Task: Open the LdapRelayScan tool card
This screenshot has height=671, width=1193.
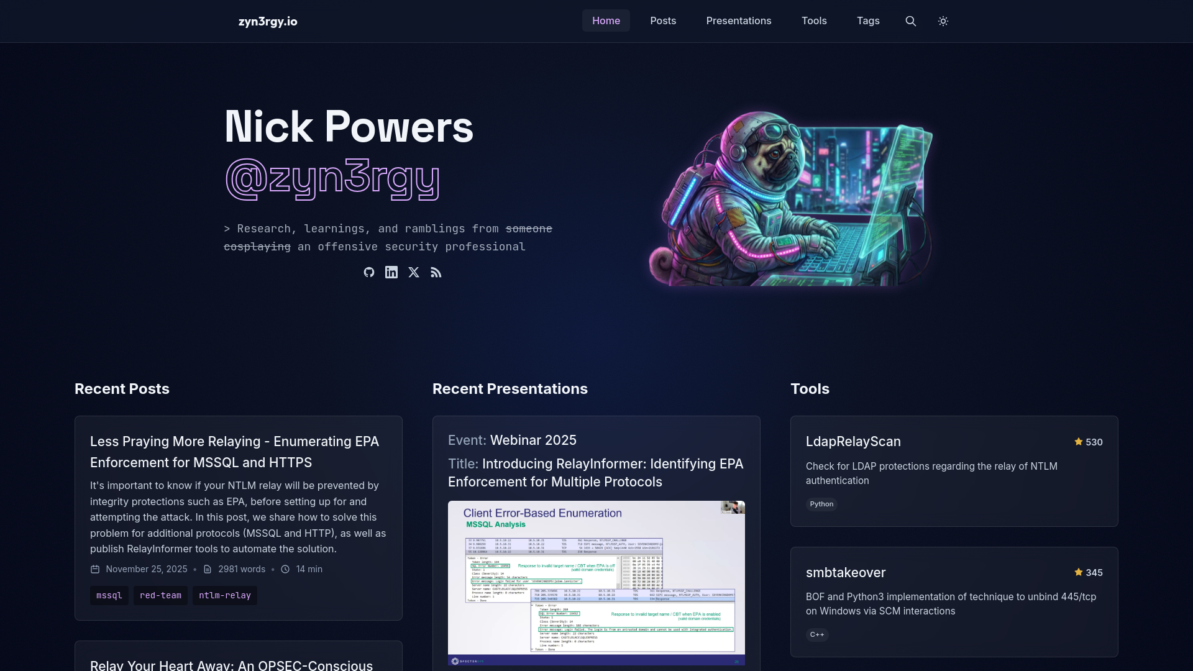Action: (x=853, y=442)
